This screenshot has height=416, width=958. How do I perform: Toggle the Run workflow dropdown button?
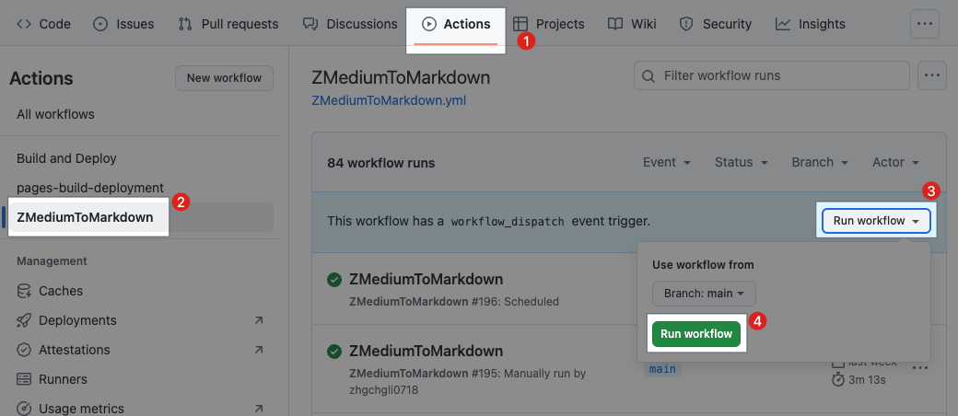coord(876,221)
